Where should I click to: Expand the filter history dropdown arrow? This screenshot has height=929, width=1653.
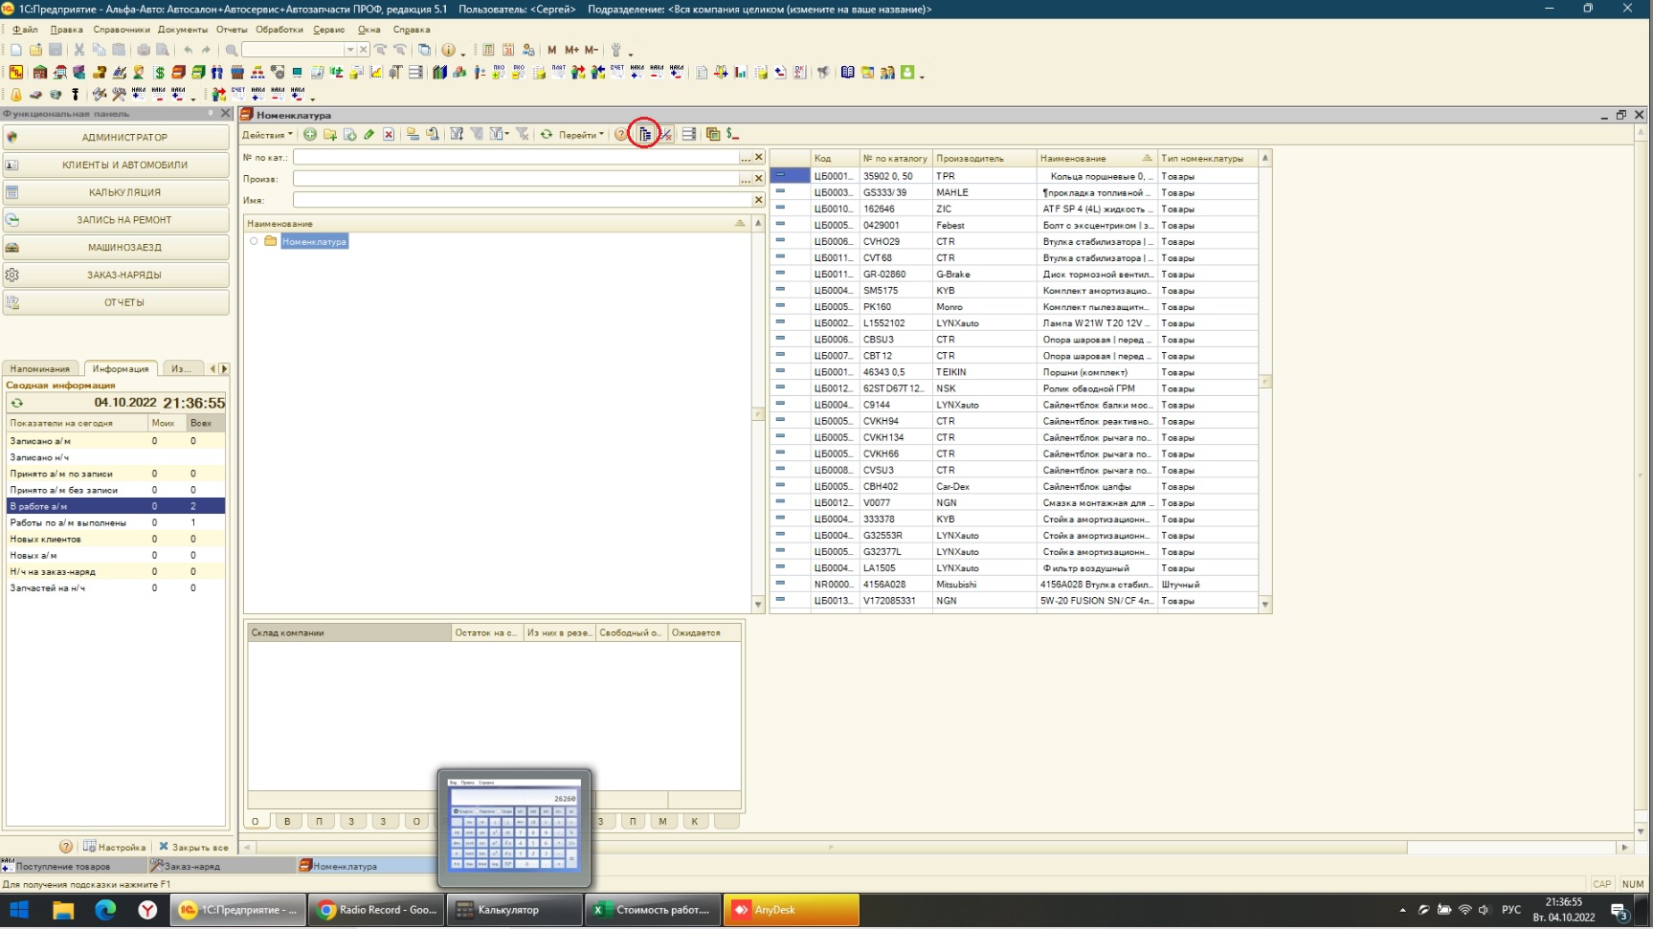(507, 135)
